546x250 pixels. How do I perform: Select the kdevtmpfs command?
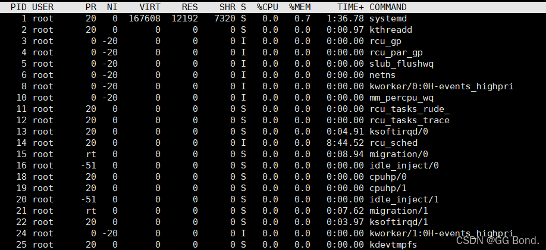[393, 245]
